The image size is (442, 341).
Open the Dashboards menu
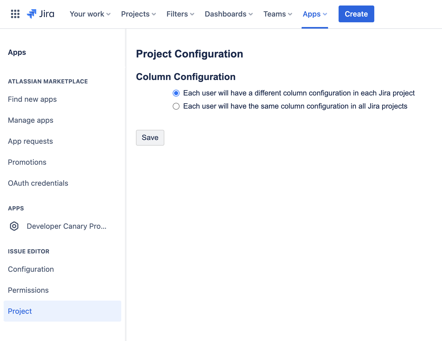click(x=229, y=14)
